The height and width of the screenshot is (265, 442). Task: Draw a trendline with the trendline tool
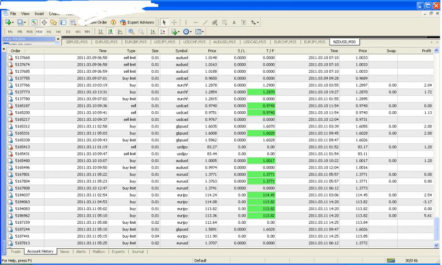pos(205,22)
